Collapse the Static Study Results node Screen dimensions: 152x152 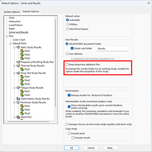click(14, 47)
